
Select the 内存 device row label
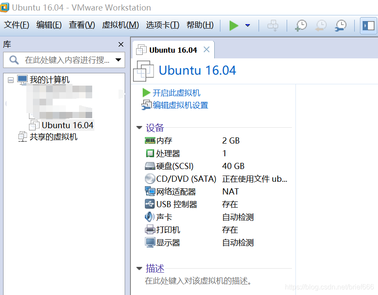click(164, 141)
